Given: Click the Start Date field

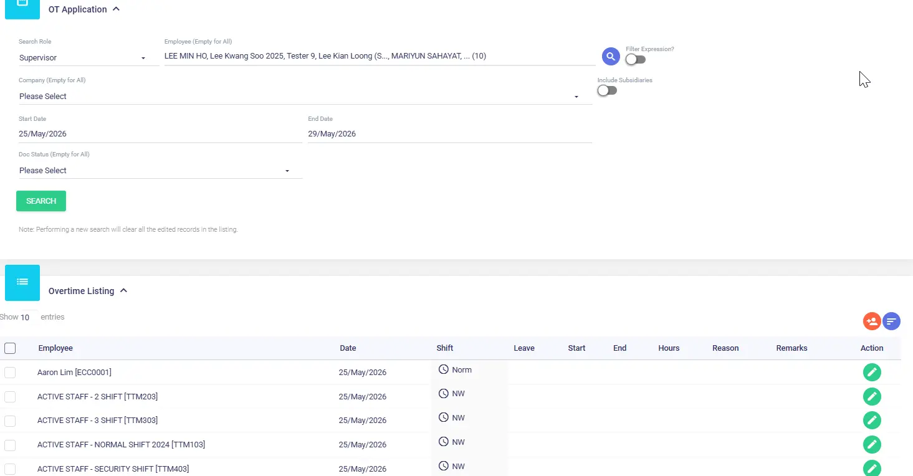Looking at the screenshot, I should tap(160, 134).
